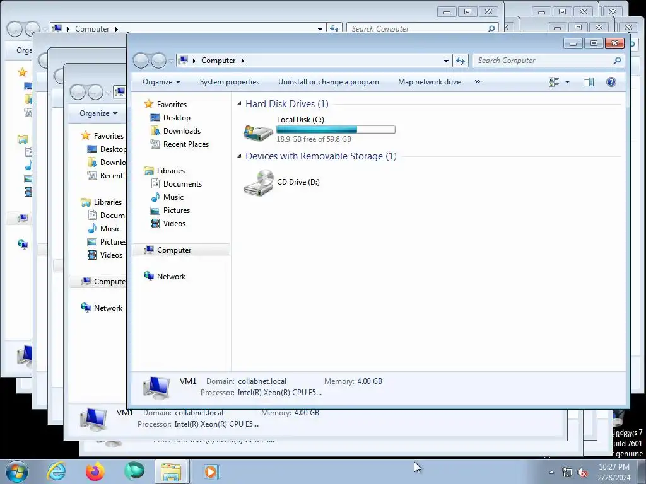
Task: Show more toolbar commands with the double chevron
Action: click(x=477, y=81)
